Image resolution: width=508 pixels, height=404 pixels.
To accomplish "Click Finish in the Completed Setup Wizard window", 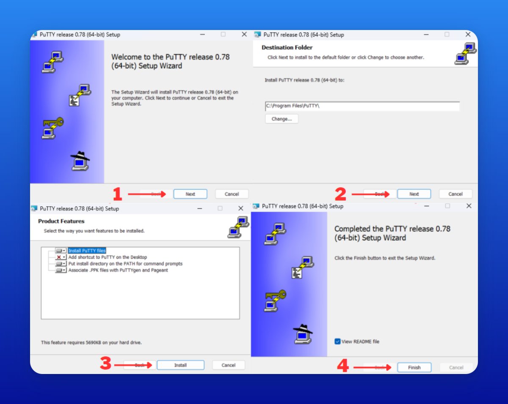I will point(414,367).
